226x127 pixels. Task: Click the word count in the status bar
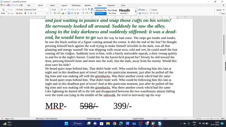[x=46, y=119]
